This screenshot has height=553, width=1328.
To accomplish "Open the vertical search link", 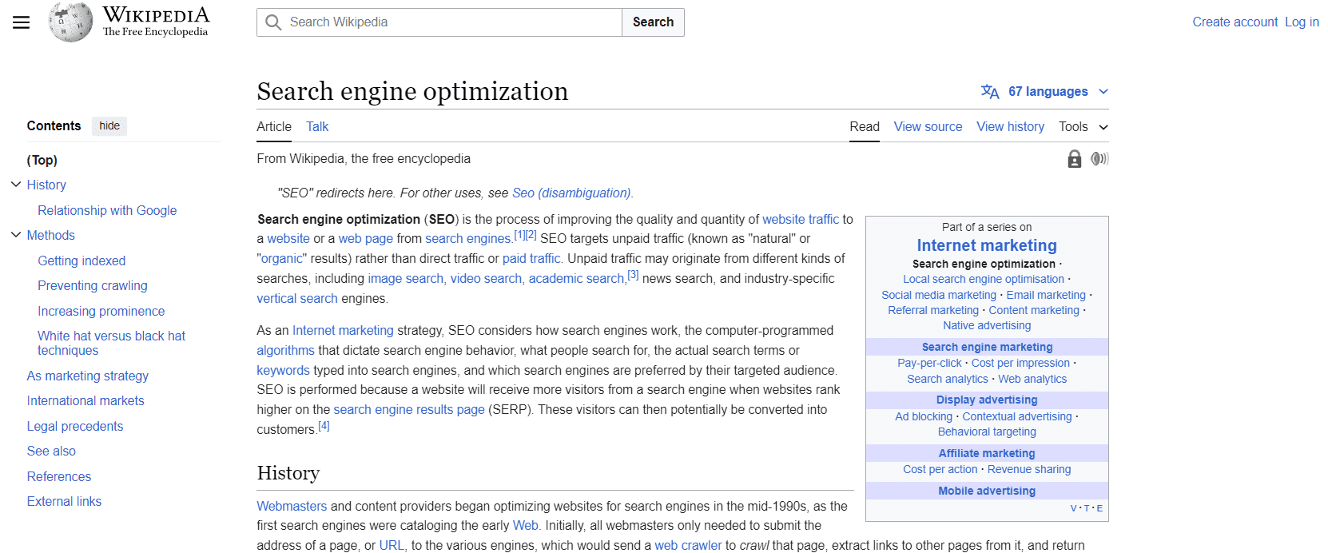I will (x=297, y=298).
